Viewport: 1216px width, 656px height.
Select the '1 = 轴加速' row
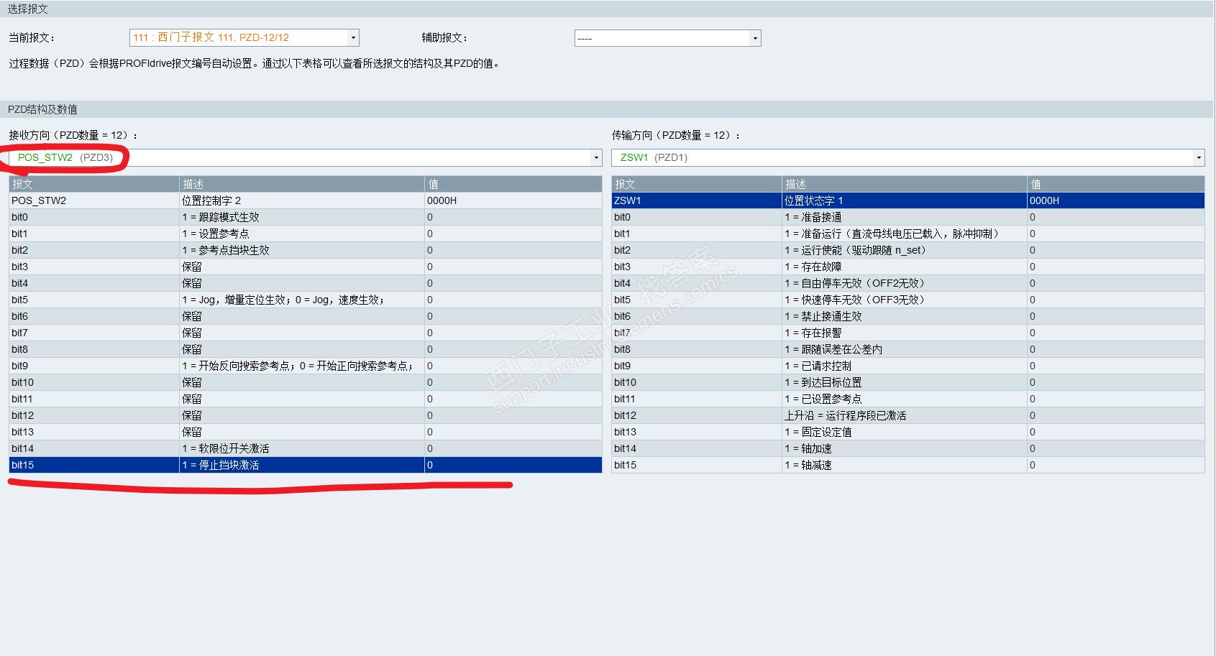[x=908, y=448]
